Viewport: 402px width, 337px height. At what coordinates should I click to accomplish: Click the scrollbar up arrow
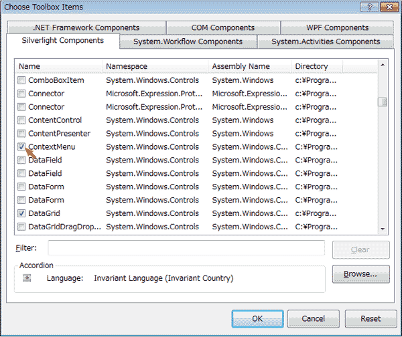383,65
